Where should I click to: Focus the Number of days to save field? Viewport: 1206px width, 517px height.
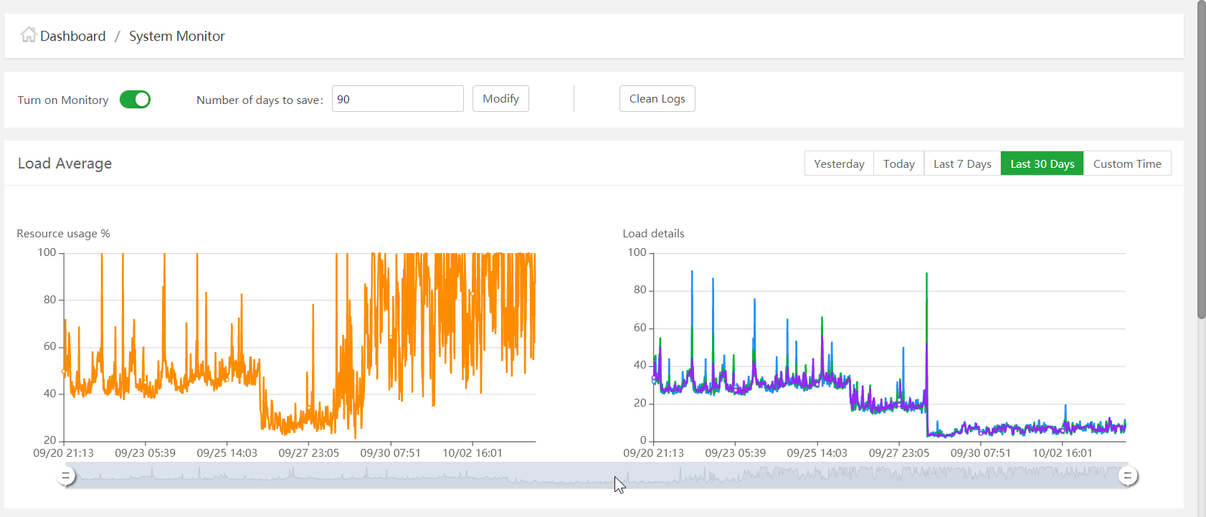tap(397, 99)
